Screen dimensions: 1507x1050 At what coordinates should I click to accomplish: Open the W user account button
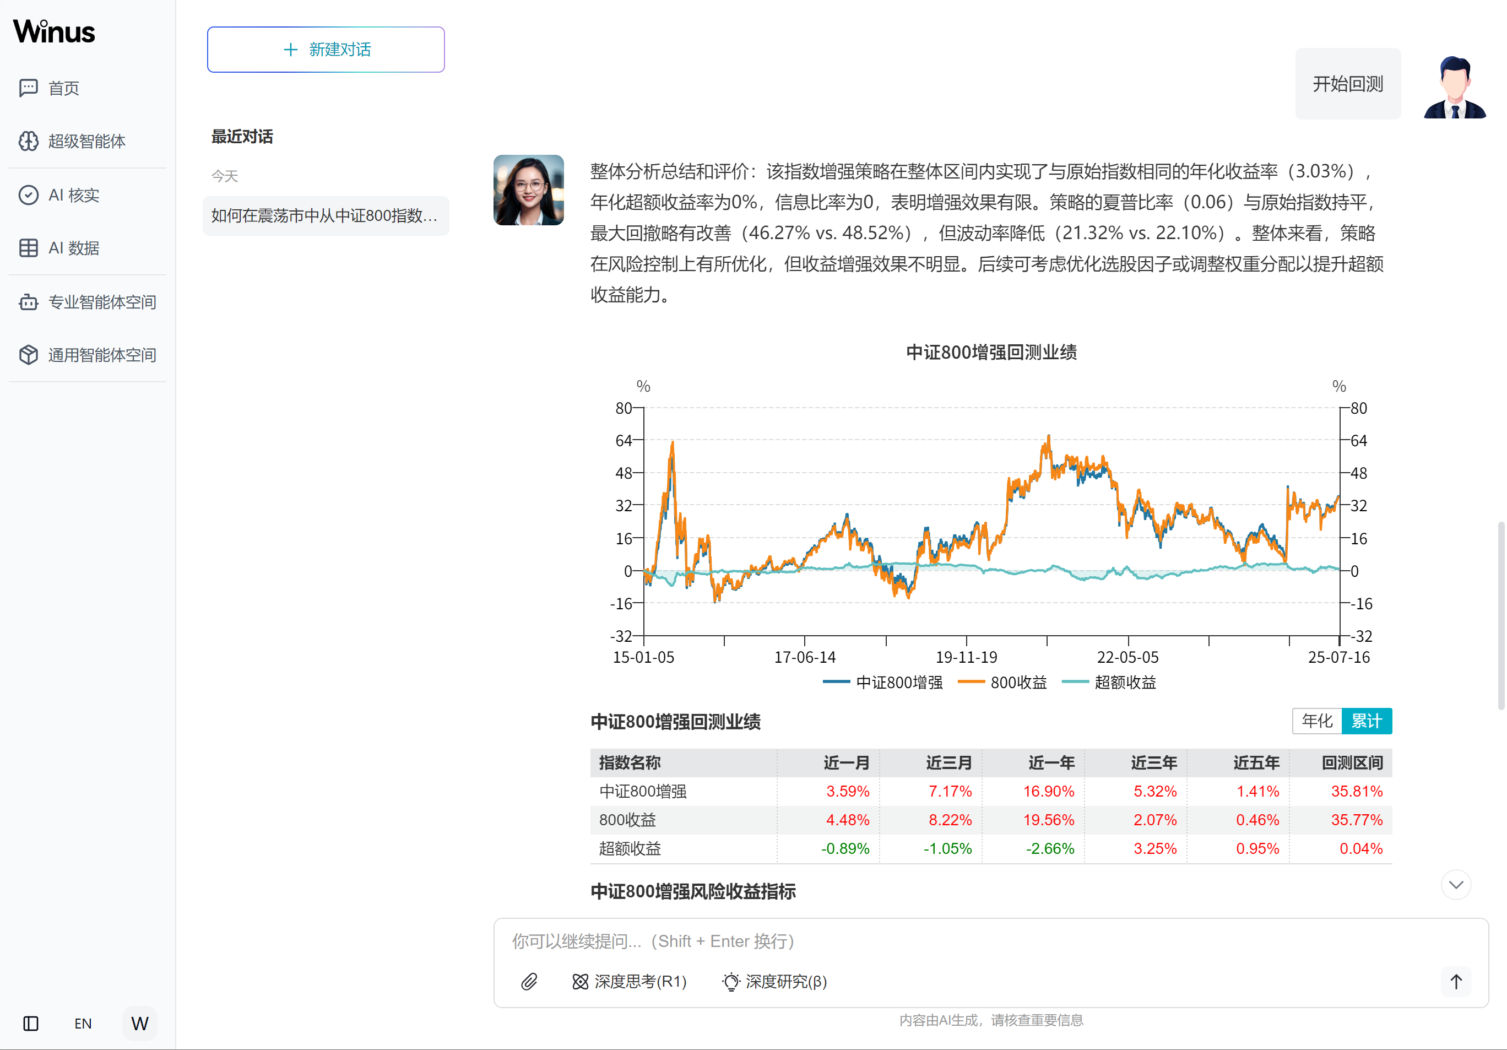tap(140, 1023)
